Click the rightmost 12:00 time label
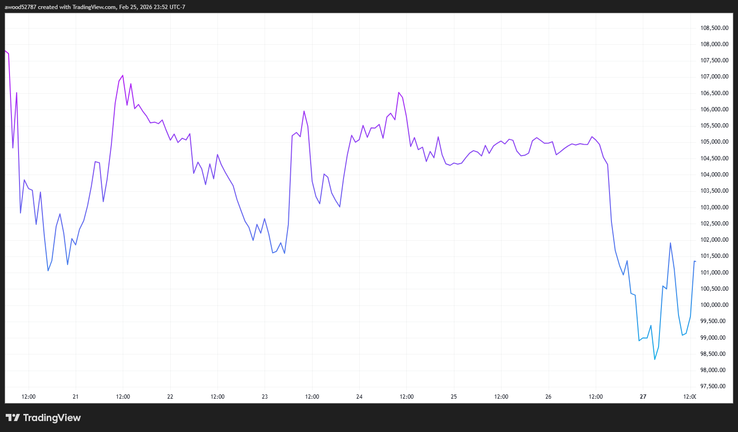This screenshot has height=432, width=738. [689, 396]
